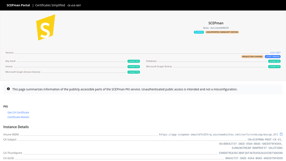
Task: Open the Certificate Master link
Action: (18, 117)
